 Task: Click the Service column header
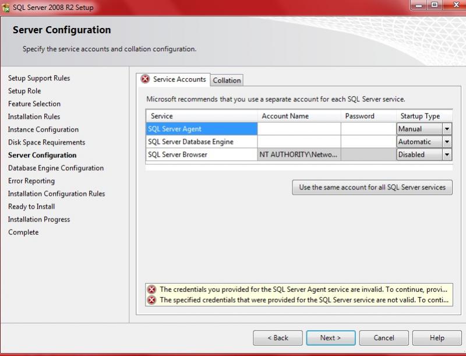tap(202, 116)
